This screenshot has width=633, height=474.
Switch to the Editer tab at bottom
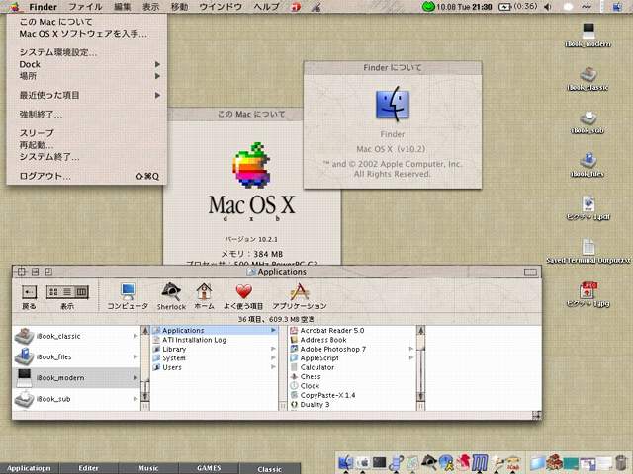click(x=89, y=468)
